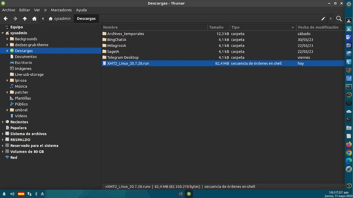Open the Marcadores menu
Image resolution: width=353 pixels, height=198 pixels.
pyautogui.click(x=61, y=10)
